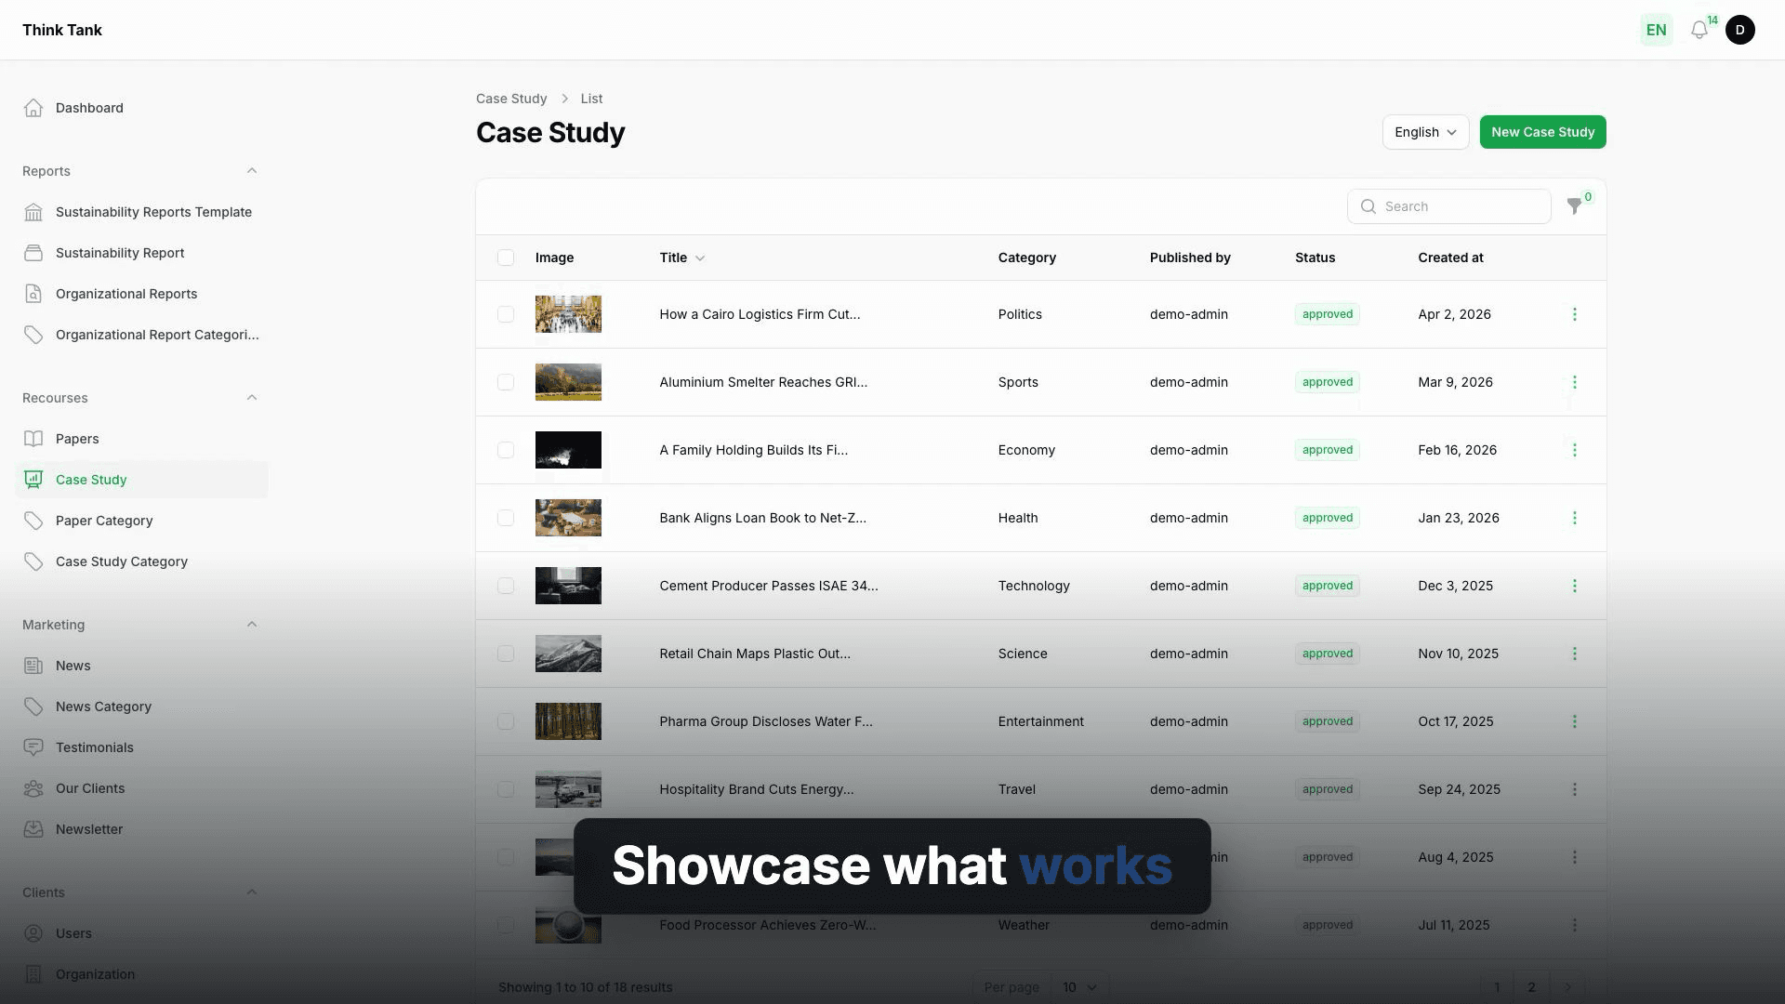
Task: Open actions menu for Family Holding row
Action: [x=1574, y=450]
